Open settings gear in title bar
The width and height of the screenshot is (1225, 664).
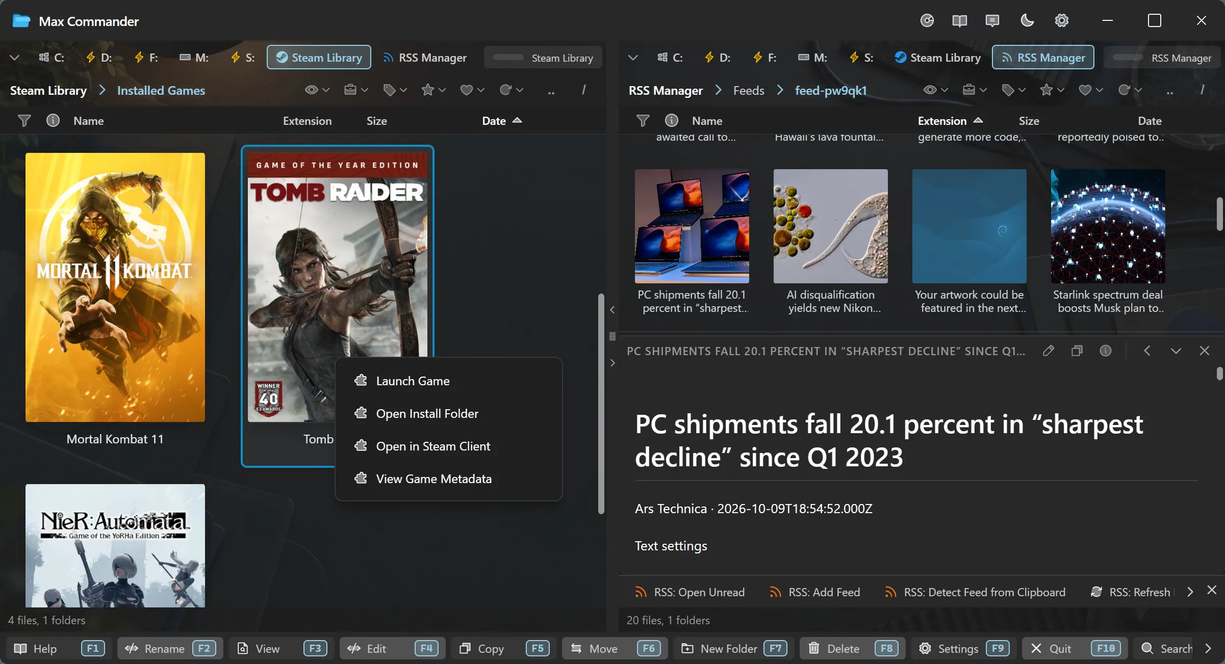coord(1061,20)
